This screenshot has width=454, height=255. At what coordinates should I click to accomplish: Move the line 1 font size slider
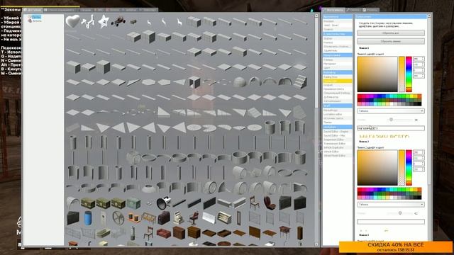click(391, 120)
